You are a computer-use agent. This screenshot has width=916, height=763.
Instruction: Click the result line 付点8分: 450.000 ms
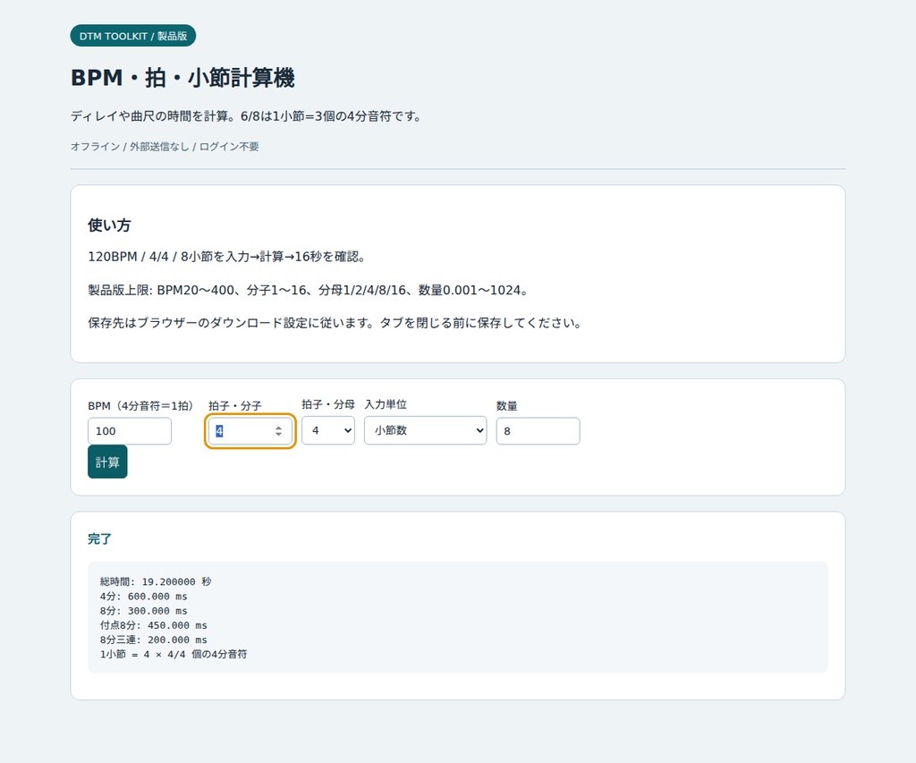[154, 625]
